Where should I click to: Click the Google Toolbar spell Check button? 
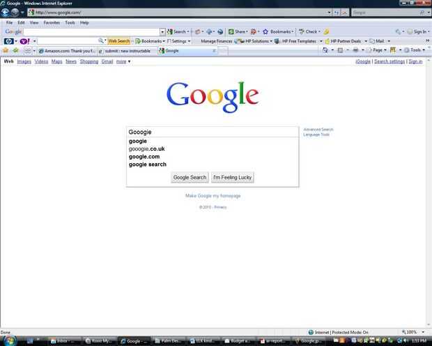309,31
